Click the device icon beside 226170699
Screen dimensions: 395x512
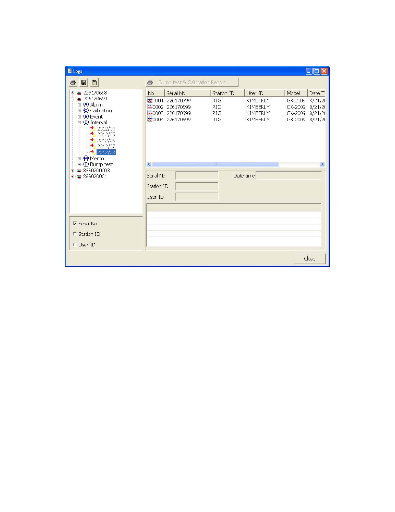[79, 99]
